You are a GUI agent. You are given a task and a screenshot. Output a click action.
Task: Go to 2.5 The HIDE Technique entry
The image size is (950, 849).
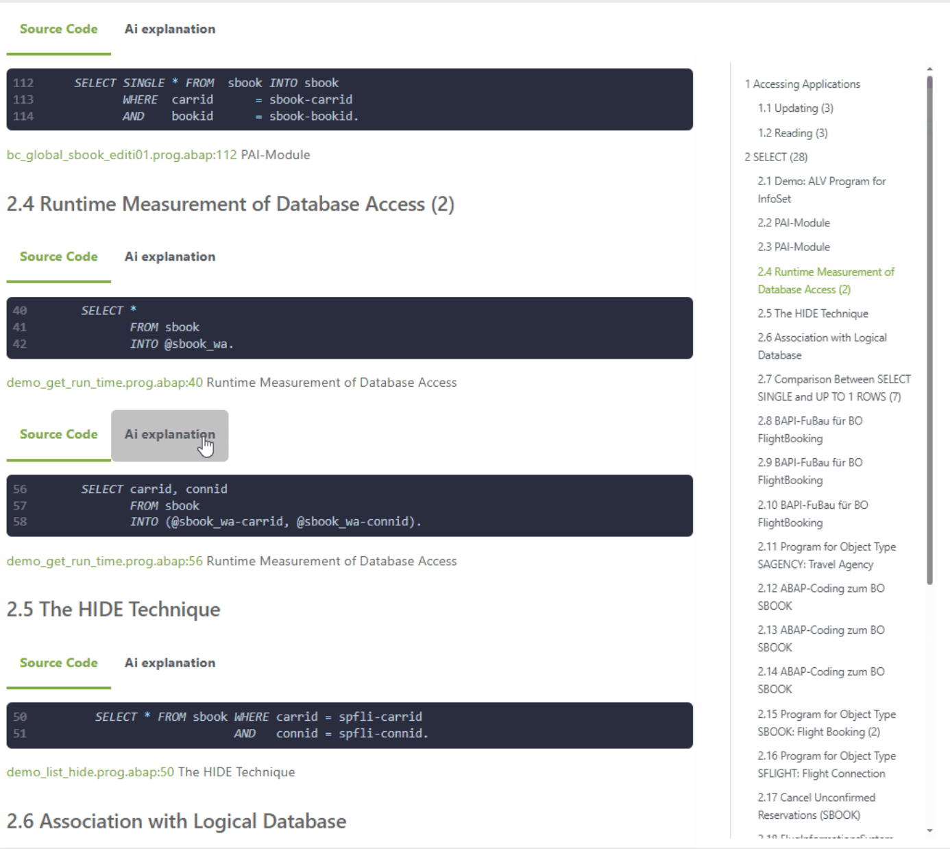point(812,313)
